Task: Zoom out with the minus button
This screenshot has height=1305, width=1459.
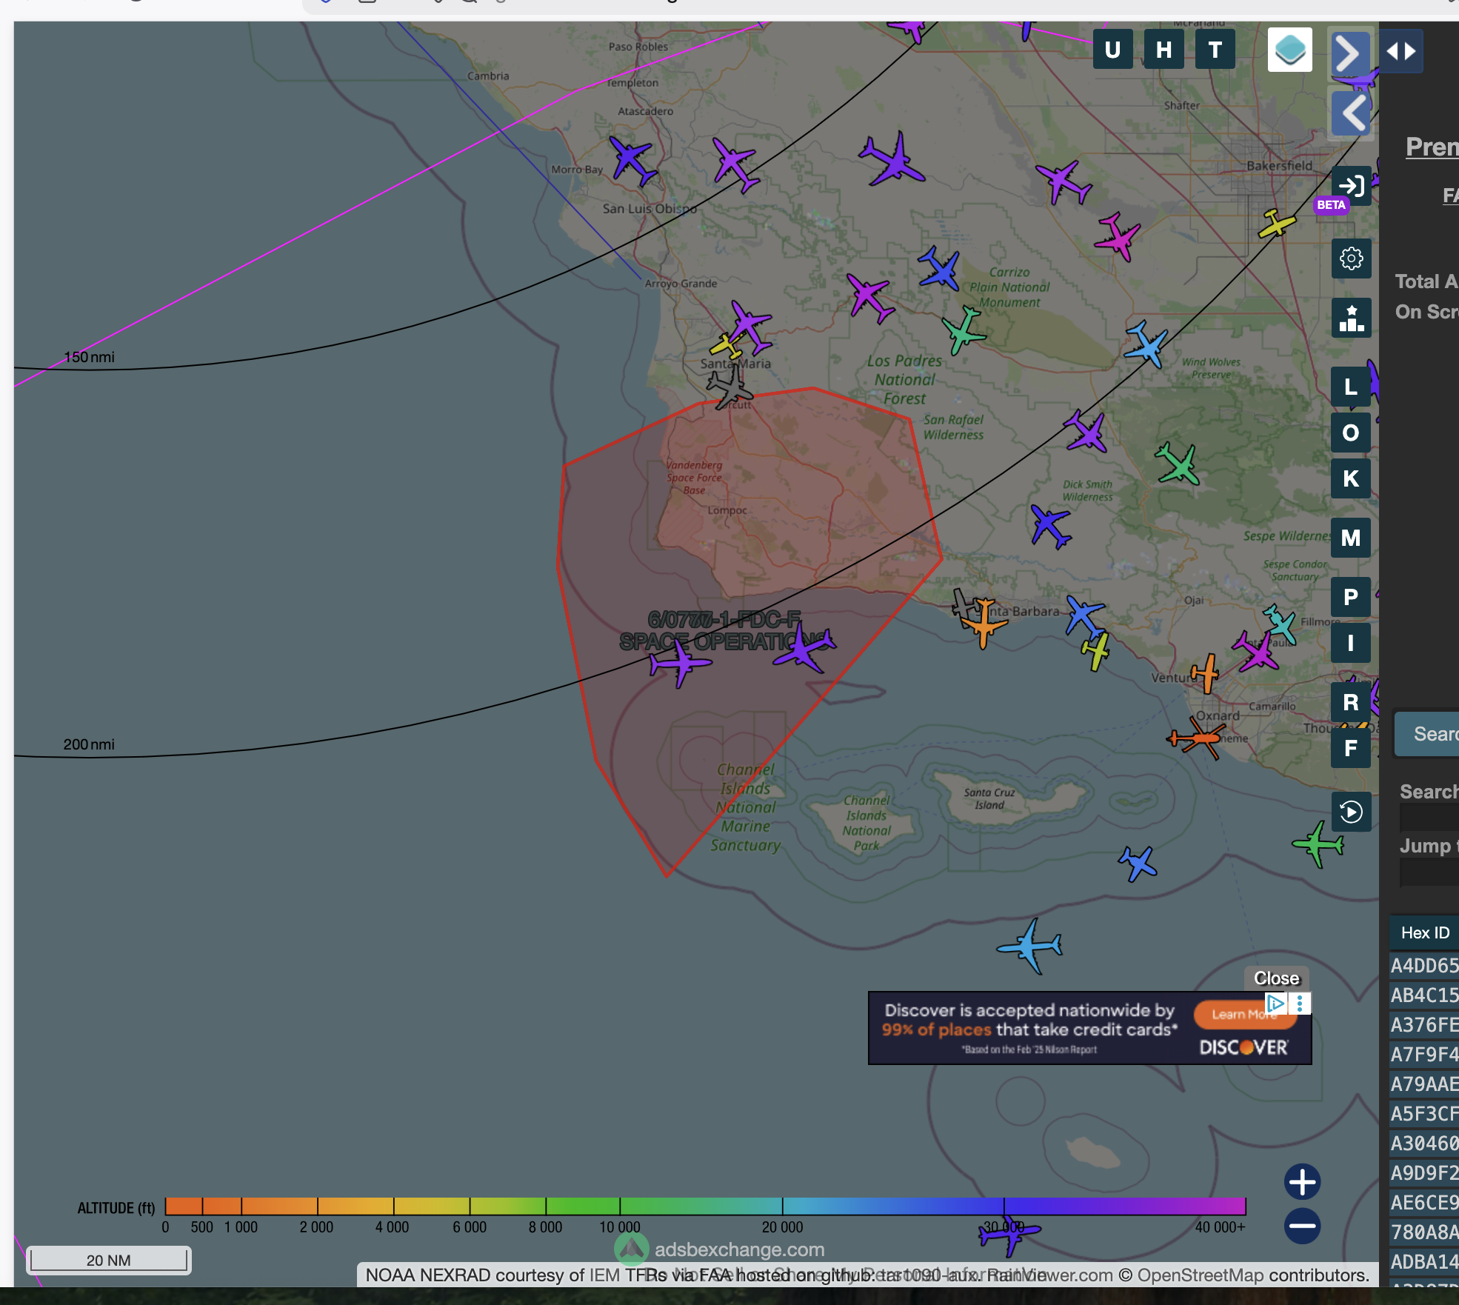Action: (x=1302, y=1226)
